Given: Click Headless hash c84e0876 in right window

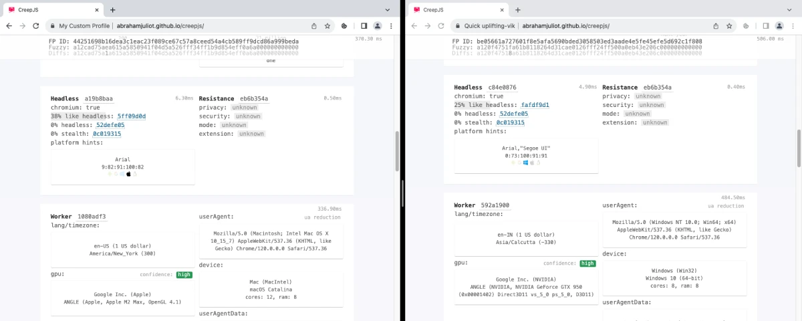Looking at the screenshot, I should click(503, 87).
